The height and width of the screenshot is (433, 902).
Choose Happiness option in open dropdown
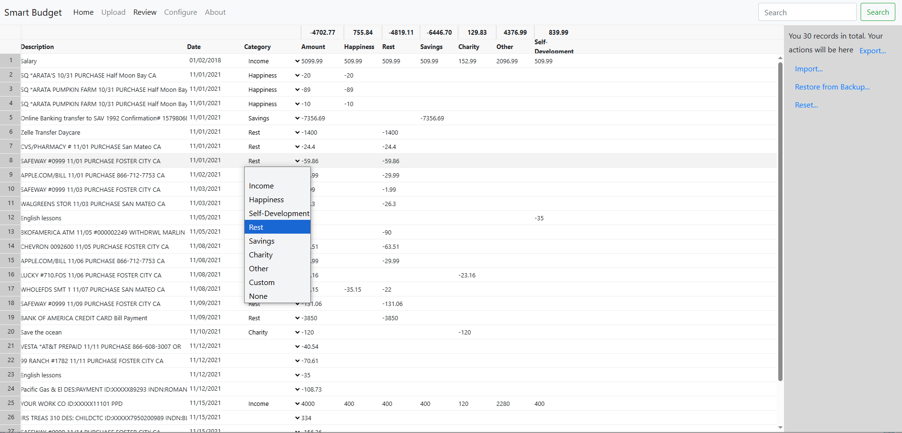click(x=266, y=200)
